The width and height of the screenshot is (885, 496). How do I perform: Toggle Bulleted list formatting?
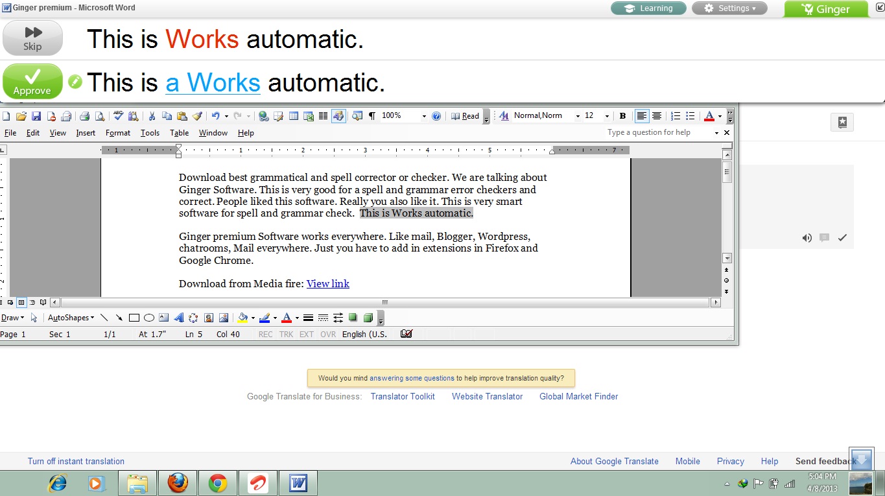coord(690,116)
